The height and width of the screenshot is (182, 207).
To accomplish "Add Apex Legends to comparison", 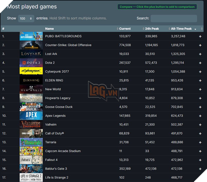I will 200,116.
